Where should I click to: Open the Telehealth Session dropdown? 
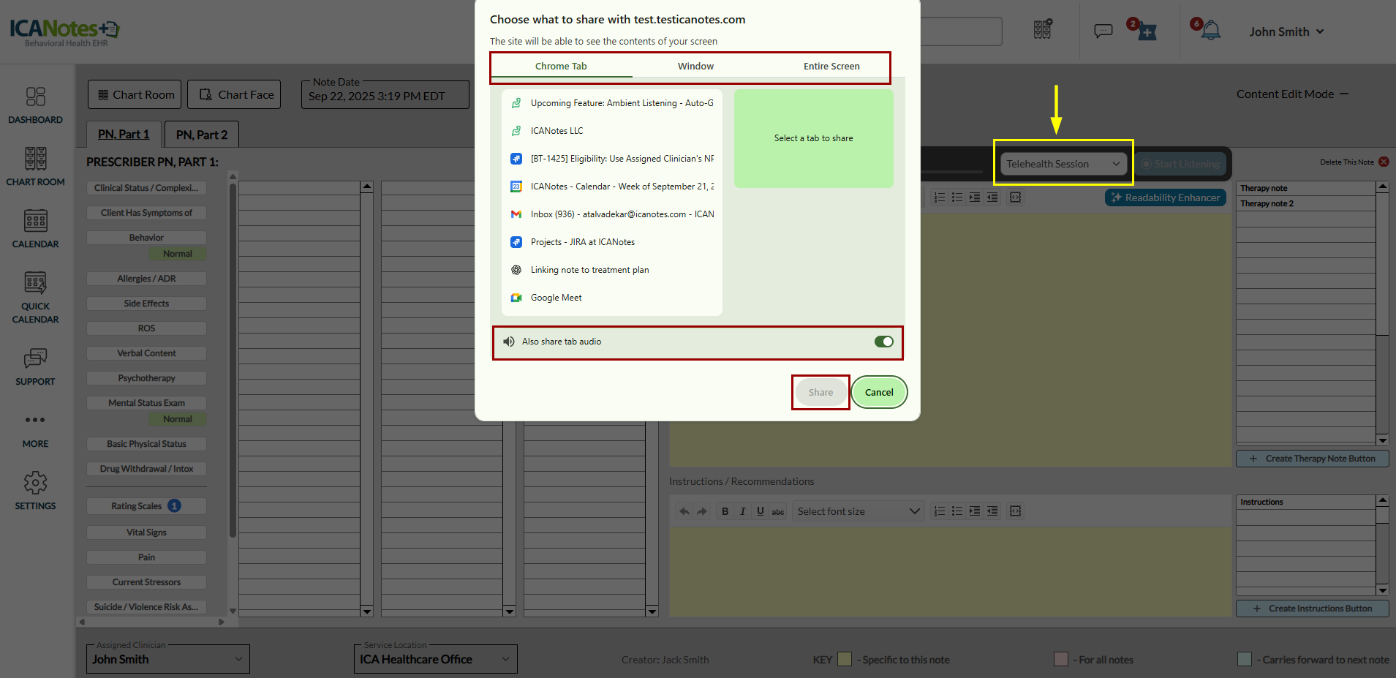click(1063, 164)
